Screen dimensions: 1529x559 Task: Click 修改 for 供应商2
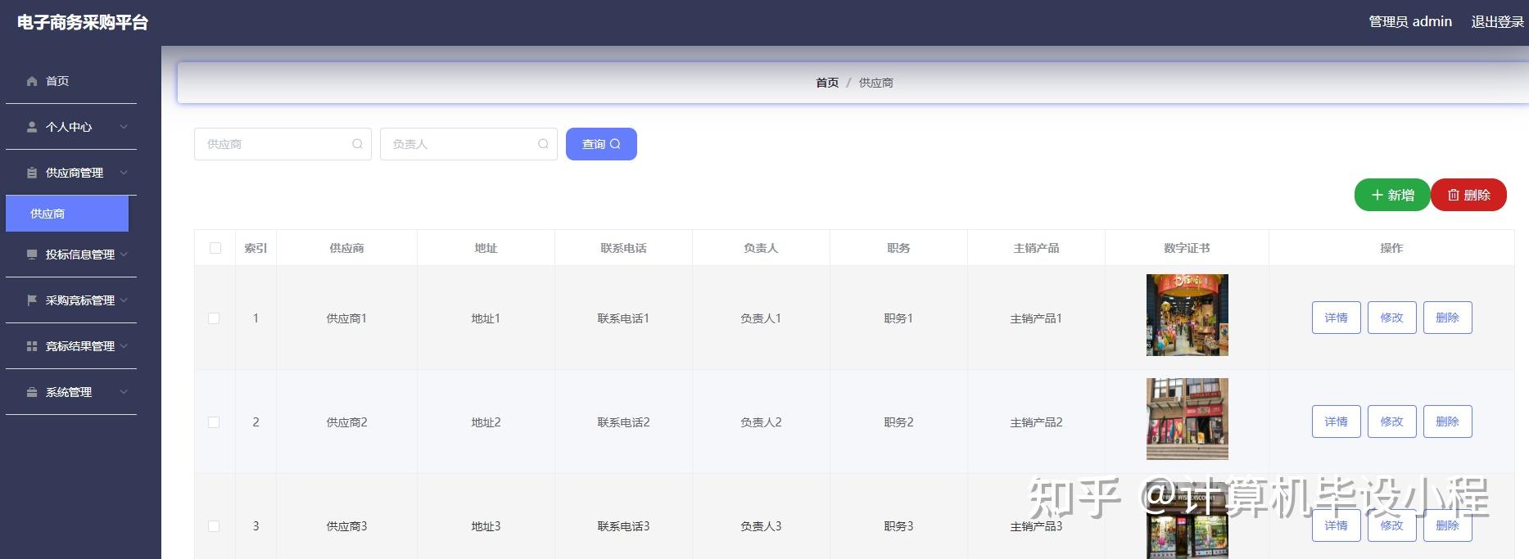[x=1392, y=422]
